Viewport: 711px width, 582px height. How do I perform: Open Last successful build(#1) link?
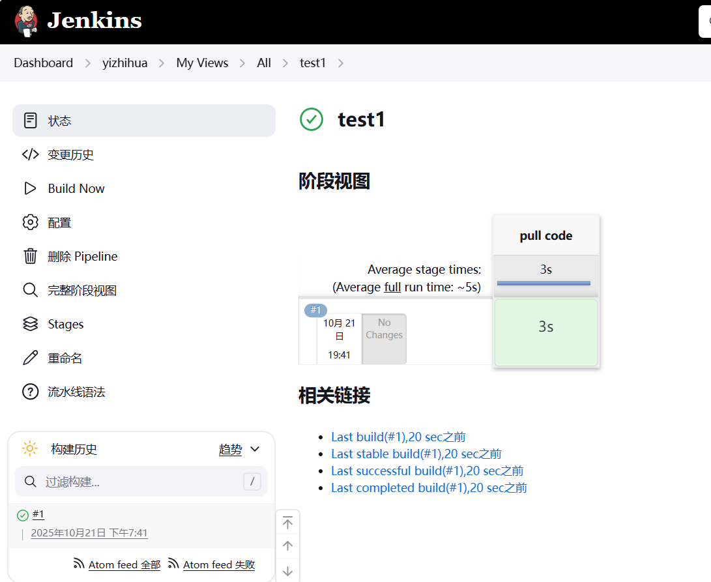click(x=427, y=471)
